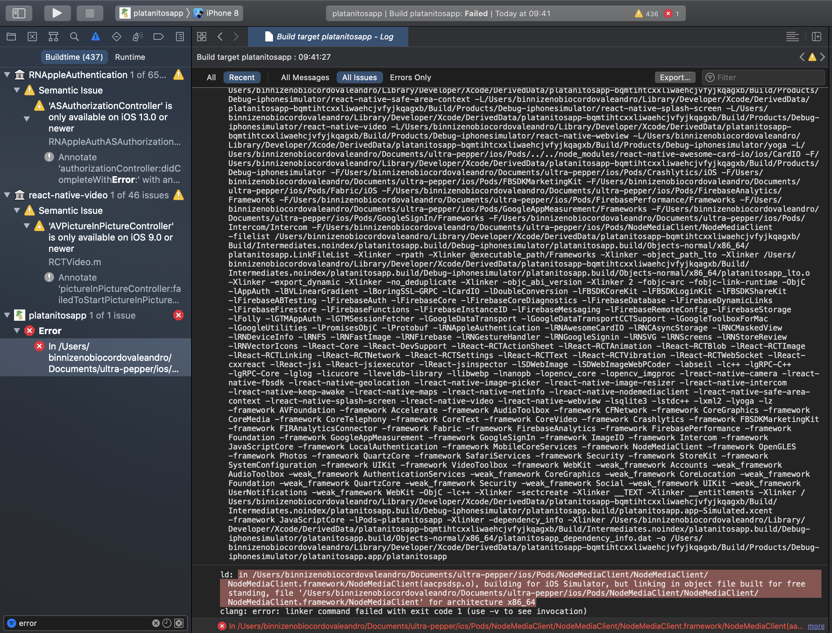The image size is (832, 633).
Task: Add a new editor pane
Action: 816,37
